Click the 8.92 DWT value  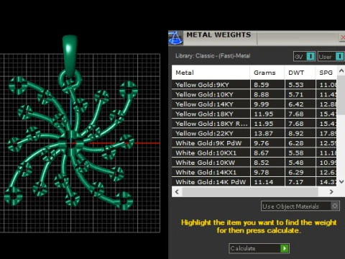tap(296, 134)
